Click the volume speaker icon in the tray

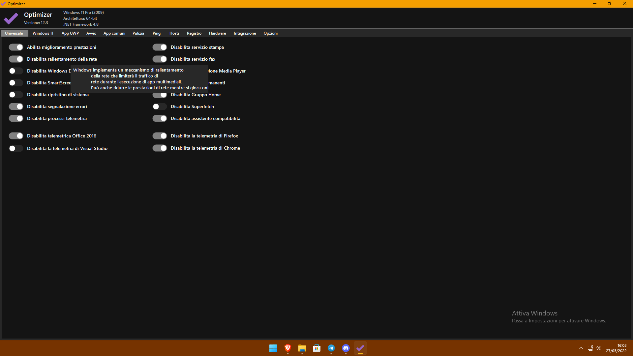click(598, 348)
